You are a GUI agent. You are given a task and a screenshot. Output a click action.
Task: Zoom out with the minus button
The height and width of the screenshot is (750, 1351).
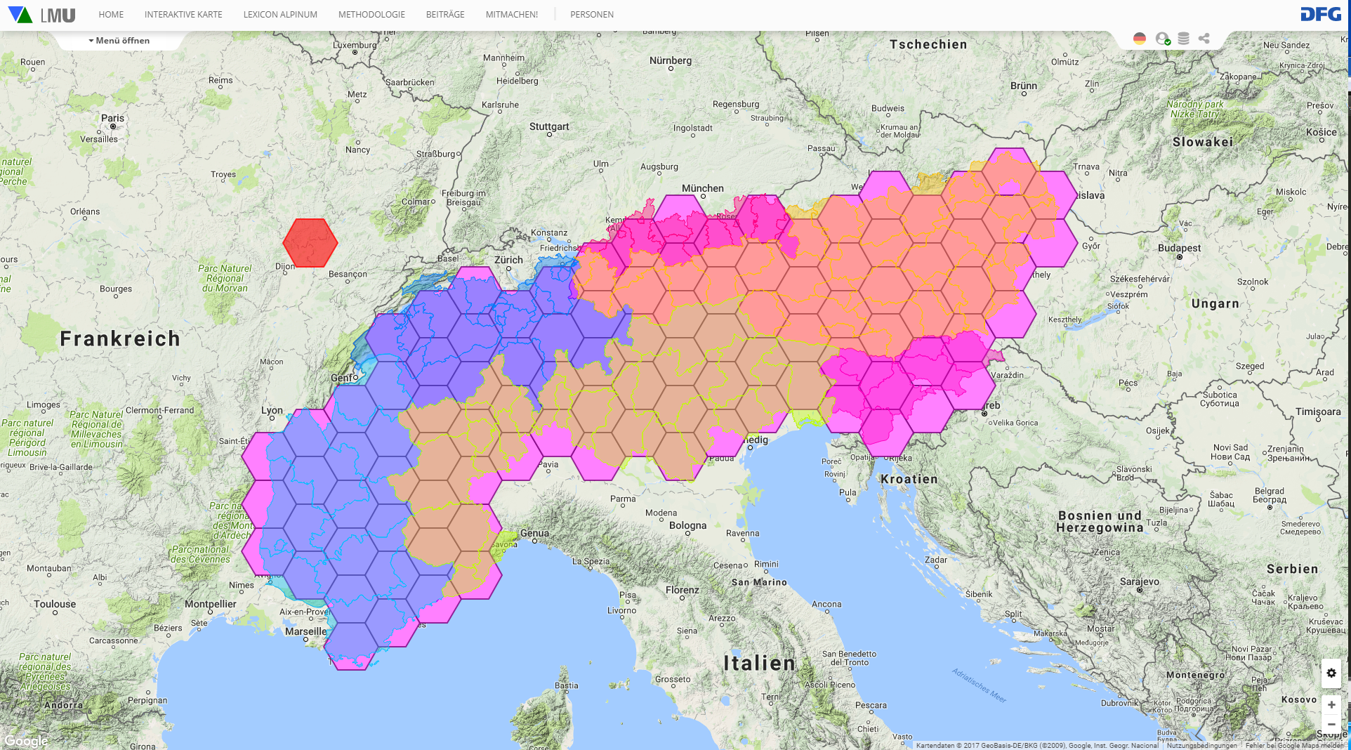click(1331, 724)
